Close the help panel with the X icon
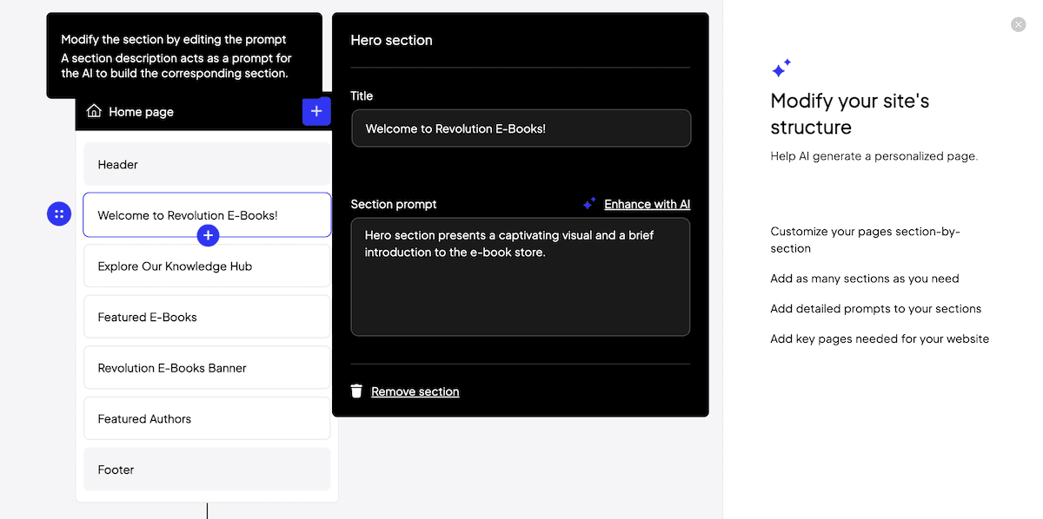1043x519 pixels. coord(1019,25)
